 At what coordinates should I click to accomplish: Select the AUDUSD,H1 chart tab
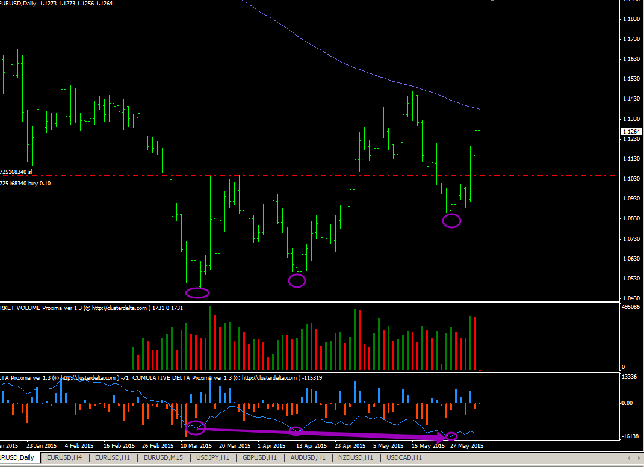point(308,457)
